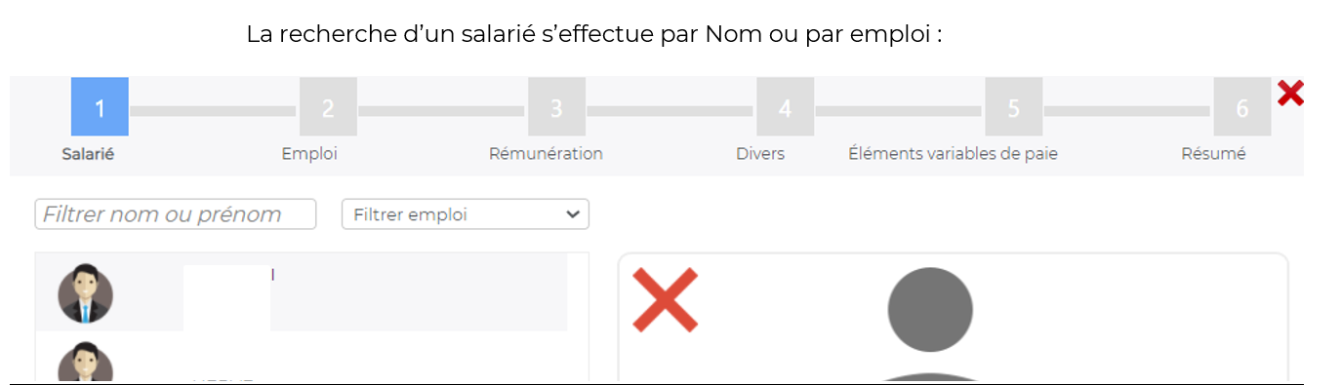This screenshot has height=385, width=1341.
Task: Click the blue step 1 square
Action: [x=100, y=107]
